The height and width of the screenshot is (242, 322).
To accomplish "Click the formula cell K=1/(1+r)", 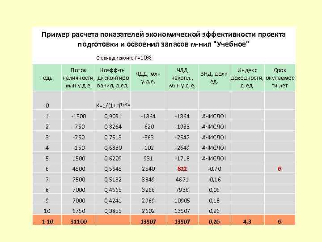I will [113, 105].
